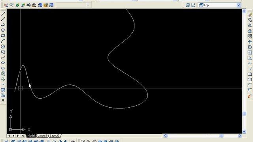
Task: Switch to the Layout2 tab
Action: [x=55, y=136]
